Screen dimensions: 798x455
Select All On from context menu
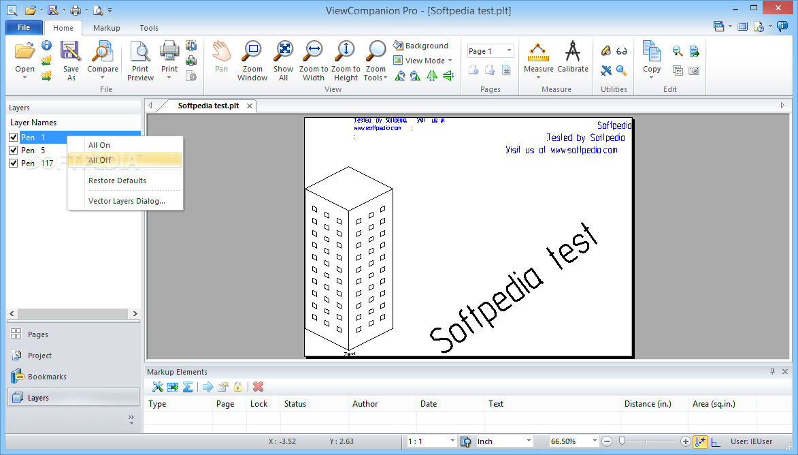pos(99,145)
